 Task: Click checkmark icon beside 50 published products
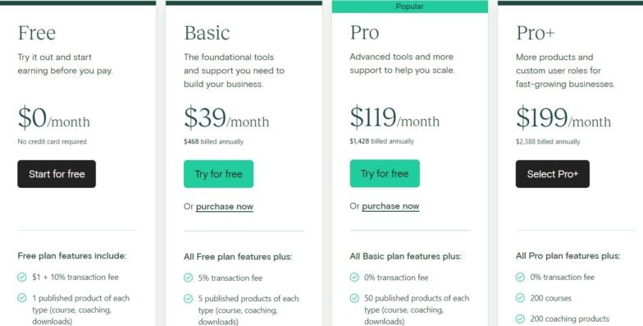(x=354, y=299)
